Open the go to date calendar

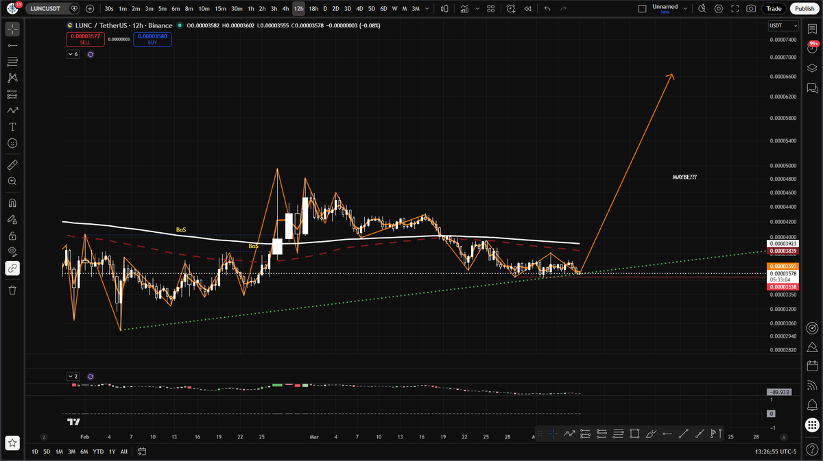[x=142, y=452]
